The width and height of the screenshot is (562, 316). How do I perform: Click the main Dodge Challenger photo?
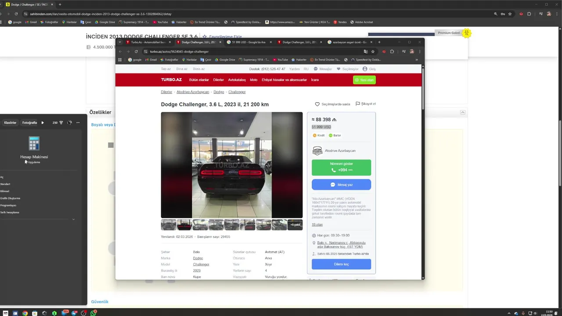tap(231, 165)
